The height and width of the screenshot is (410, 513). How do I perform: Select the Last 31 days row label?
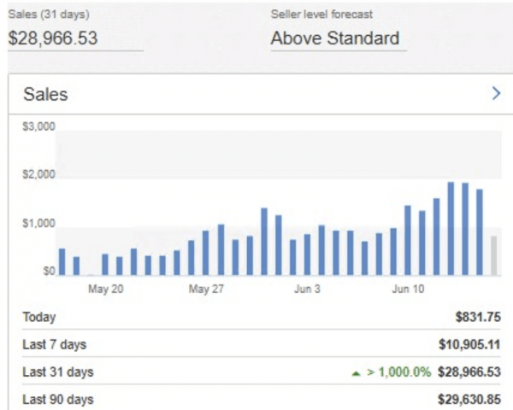pyautogui.click(x=57, y=372)
